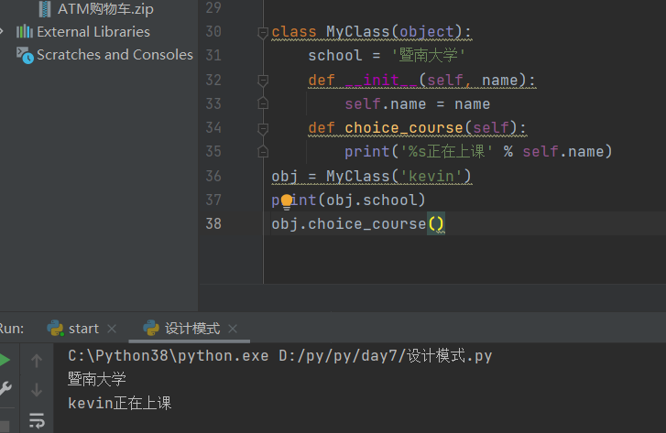
Task: Close the start run tab
Action: pos(112,329)
